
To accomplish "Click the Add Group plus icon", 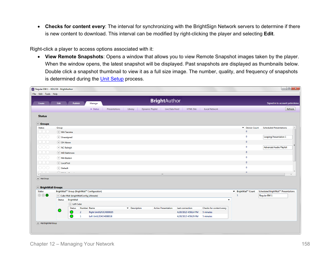I will click(x=38, y=178).
